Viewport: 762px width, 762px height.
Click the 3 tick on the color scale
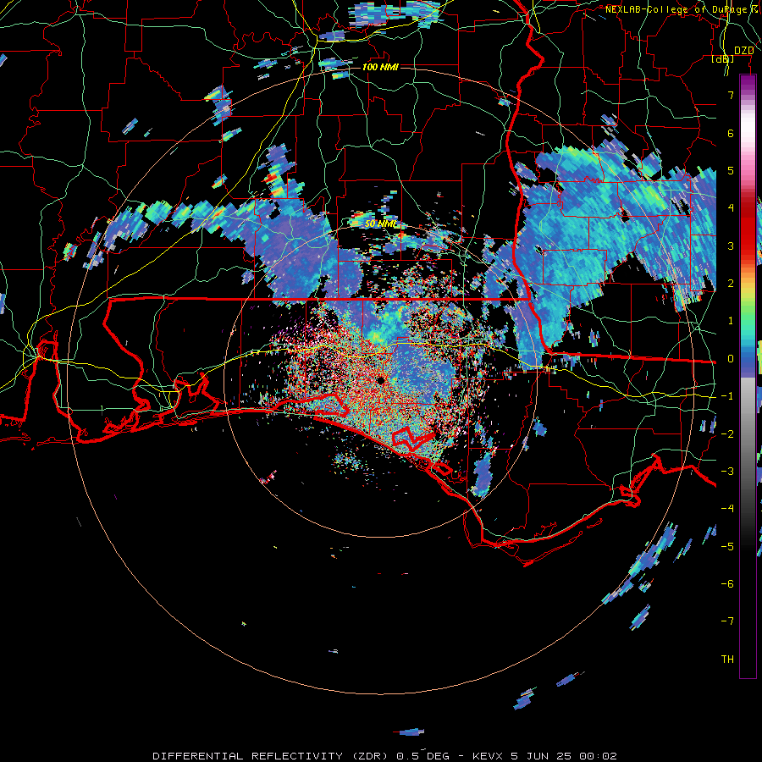[x=731, y=246]
